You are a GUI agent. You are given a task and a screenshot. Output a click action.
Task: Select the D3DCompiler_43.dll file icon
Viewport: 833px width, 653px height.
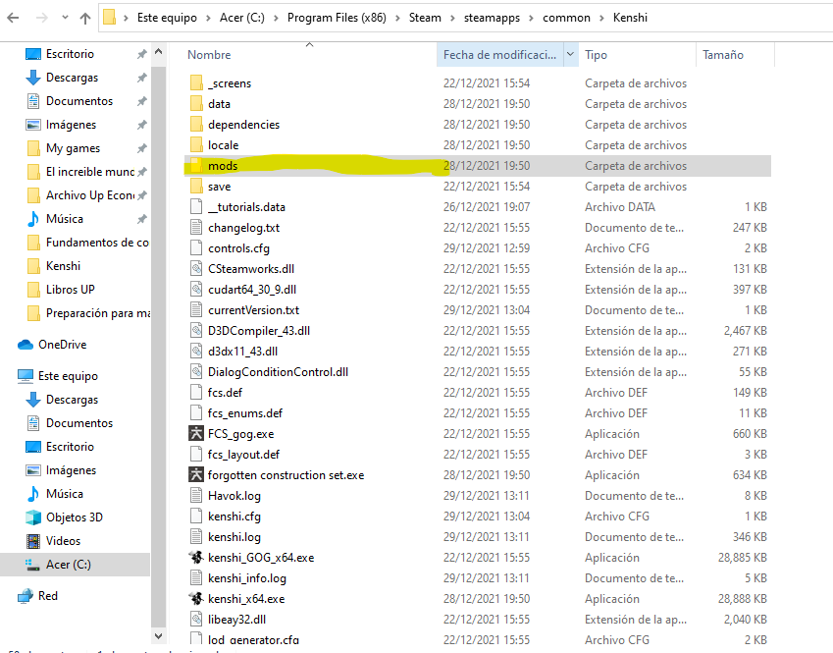196,331
